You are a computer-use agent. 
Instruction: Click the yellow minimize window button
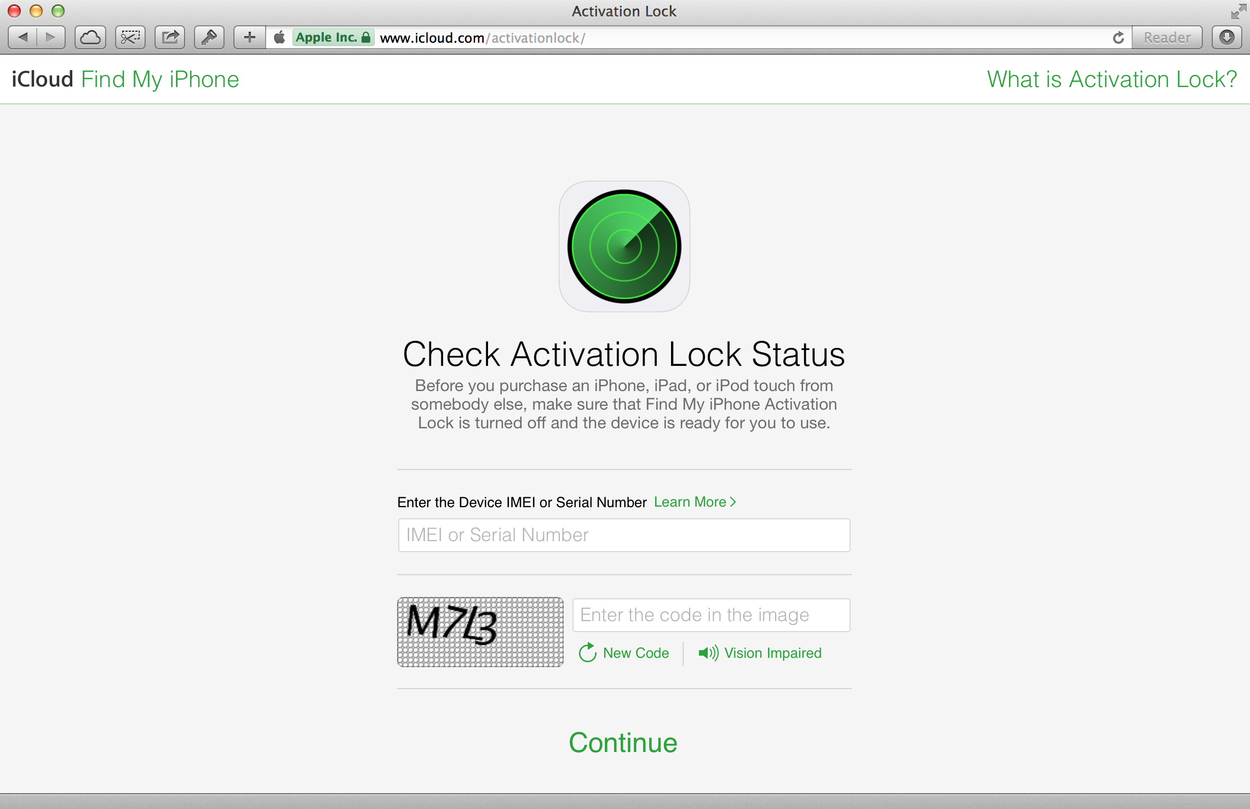point(36,11)
